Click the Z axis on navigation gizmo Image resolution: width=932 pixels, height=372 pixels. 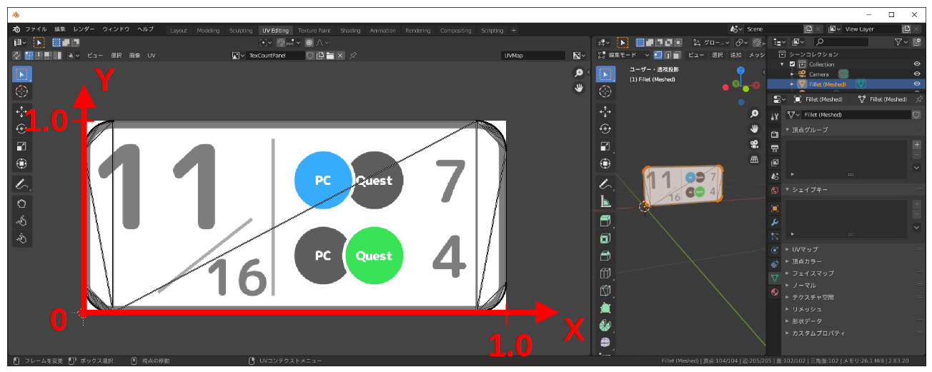pyautogui.click(x=740, y=70)
